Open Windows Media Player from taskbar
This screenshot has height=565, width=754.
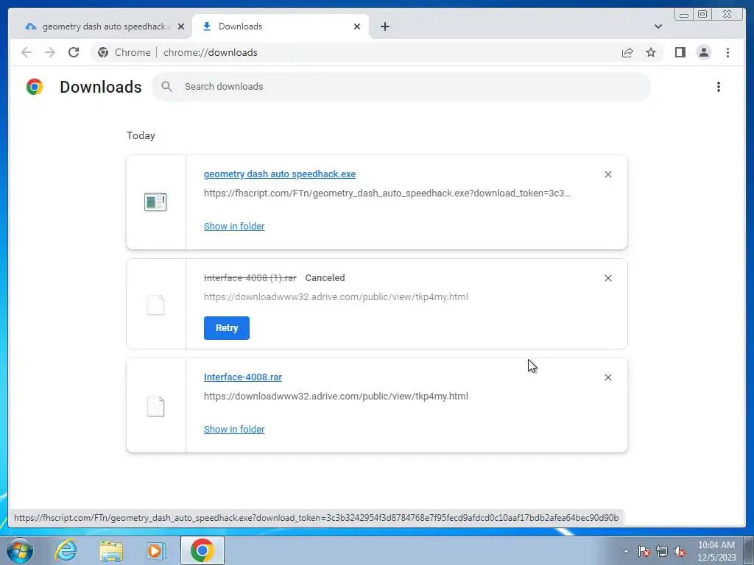click(156, 550)
